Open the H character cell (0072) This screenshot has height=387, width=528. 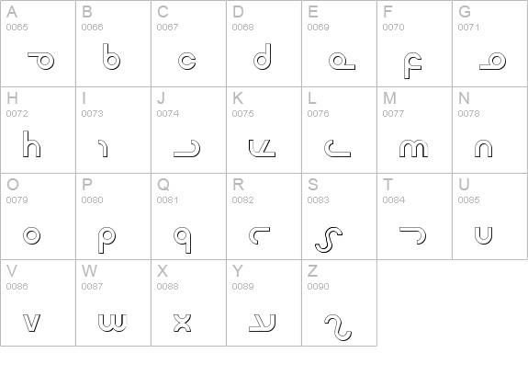(38, 131)
